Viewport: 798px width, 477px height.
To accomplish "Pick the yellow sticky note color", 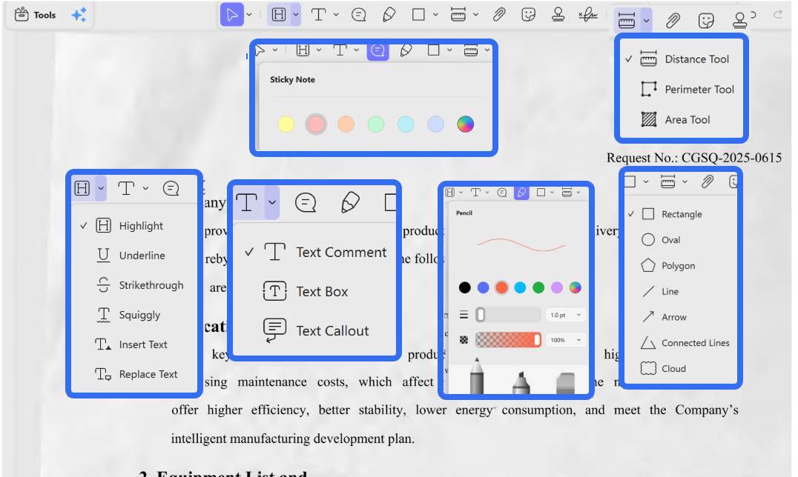I will tap(286, 124).
